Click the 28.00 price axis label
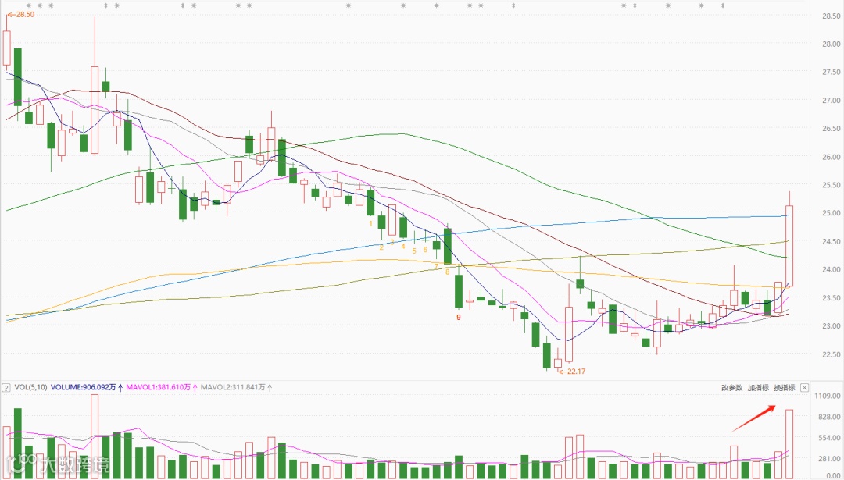Image resolution: width=844 pixels, height=480 pixels. [831, 44]
